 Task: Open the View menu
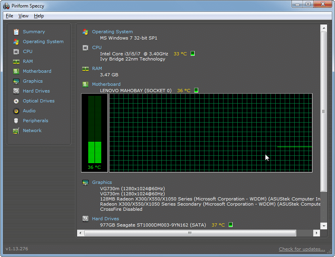point(23,16)
